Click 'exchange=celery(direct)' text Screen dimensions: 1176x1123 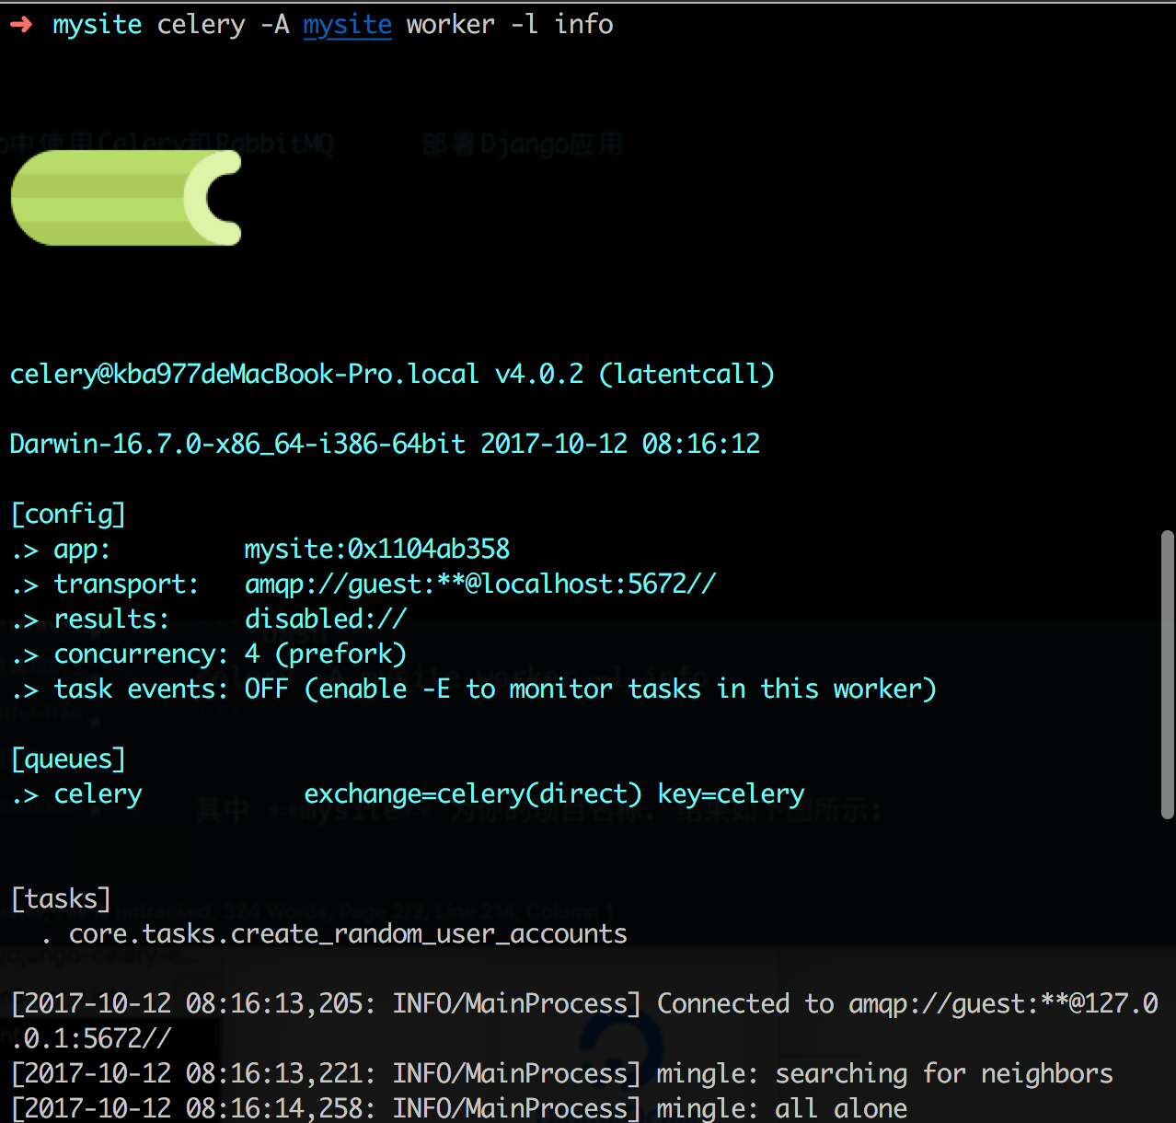(x=473, y=793)
